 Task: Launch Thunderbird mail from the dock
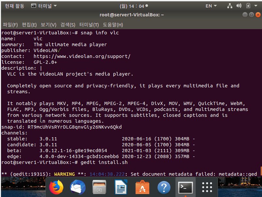click(x=78, y=187)
